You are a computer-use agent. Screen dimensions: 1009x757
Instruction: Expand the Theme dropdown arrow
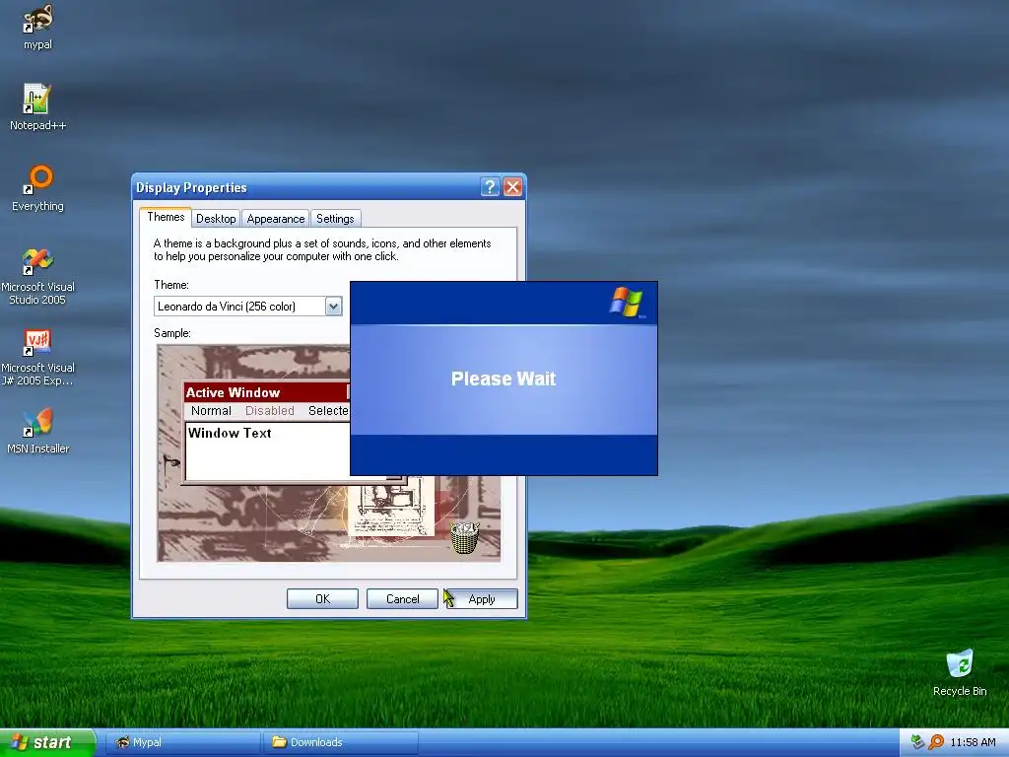333,307
